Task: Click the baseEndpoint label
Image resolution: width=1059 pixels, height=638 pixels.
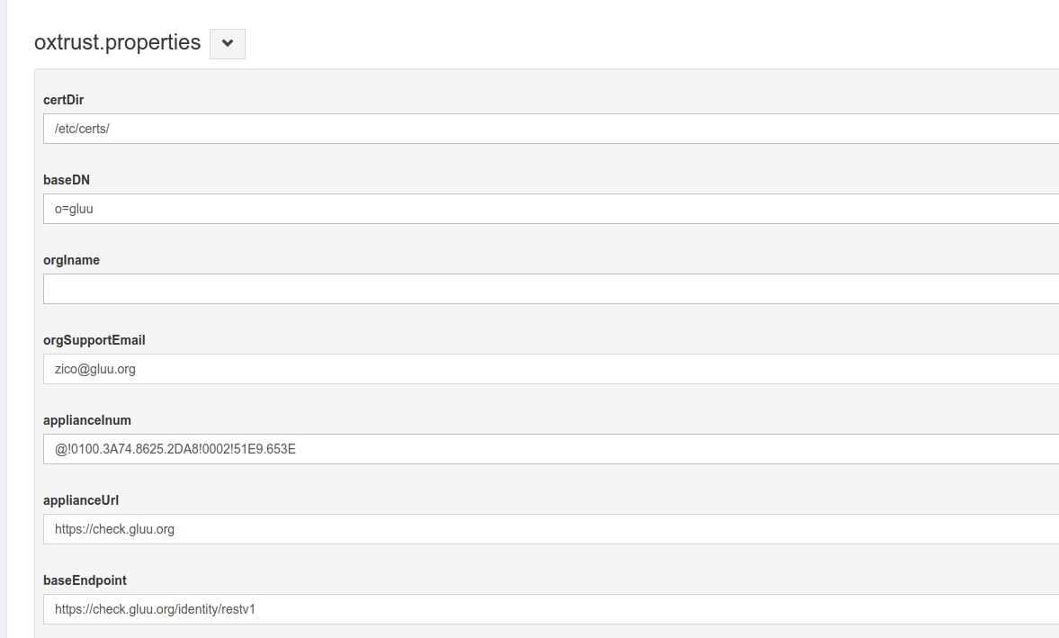Action: point(85,580)
